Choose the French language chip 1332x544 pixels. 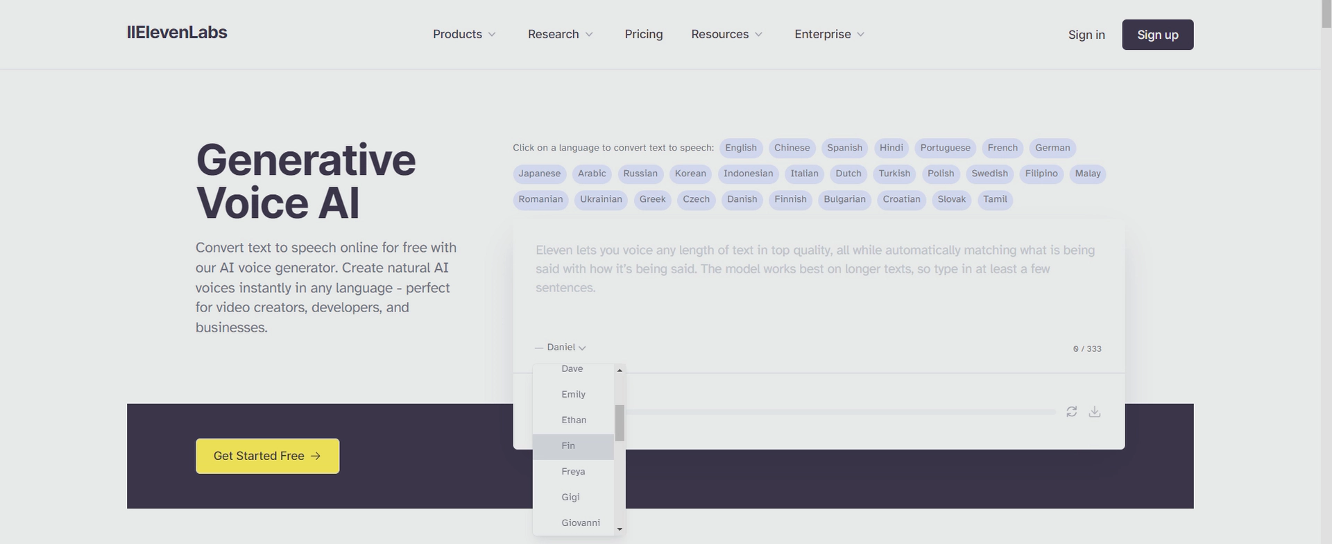(x=1002, y=148)
